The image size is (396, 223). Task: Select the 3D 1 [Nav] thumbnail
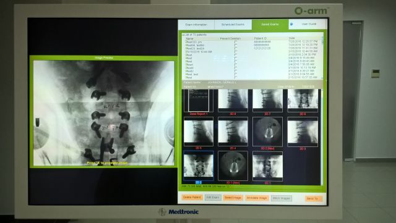233,166
